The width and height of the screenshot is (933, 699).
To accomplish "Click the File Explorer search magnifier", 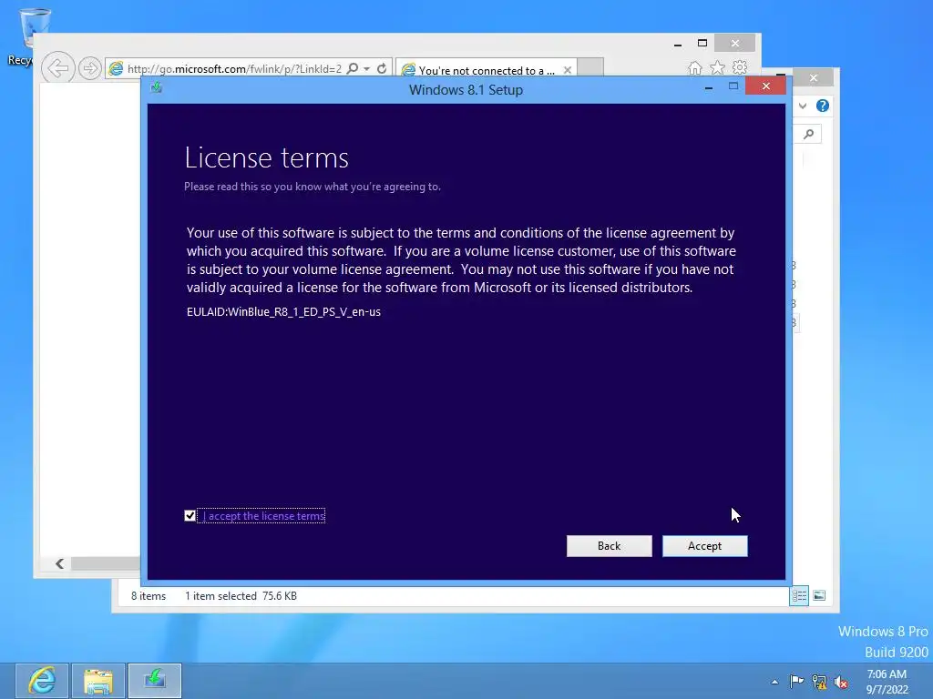I will click(808, 135).
